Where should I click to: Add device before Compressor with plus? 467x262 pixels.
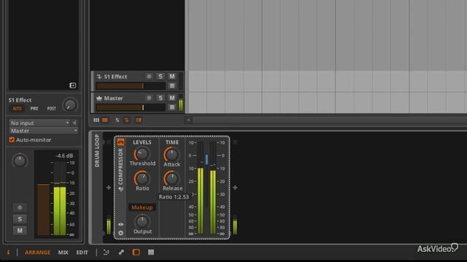click(109, 188)
